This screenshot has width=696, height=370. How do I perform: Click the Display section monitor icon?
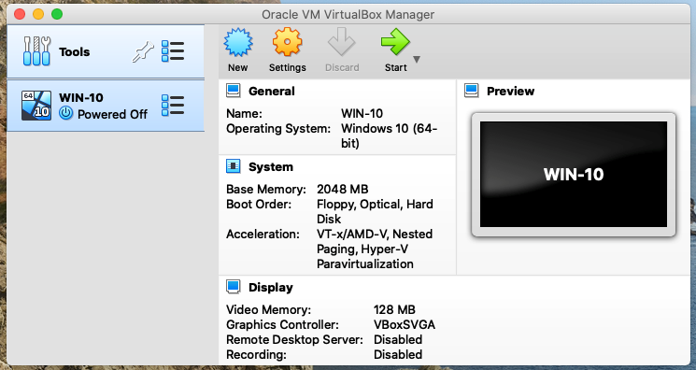coord(234,287)
